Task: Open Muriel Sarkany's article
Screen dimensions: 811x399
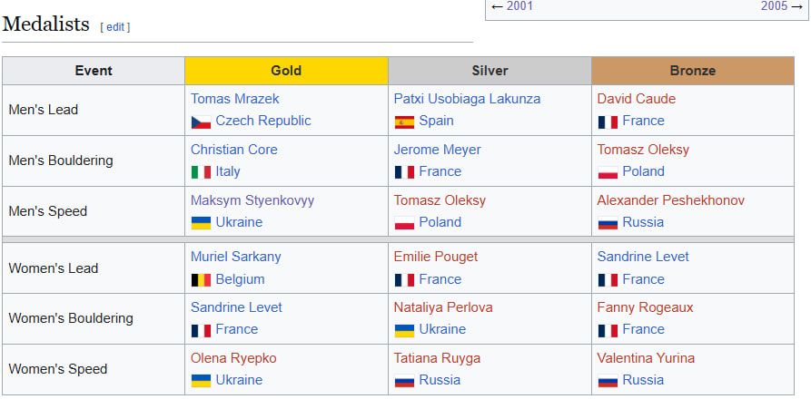Action: click(236, 257)
